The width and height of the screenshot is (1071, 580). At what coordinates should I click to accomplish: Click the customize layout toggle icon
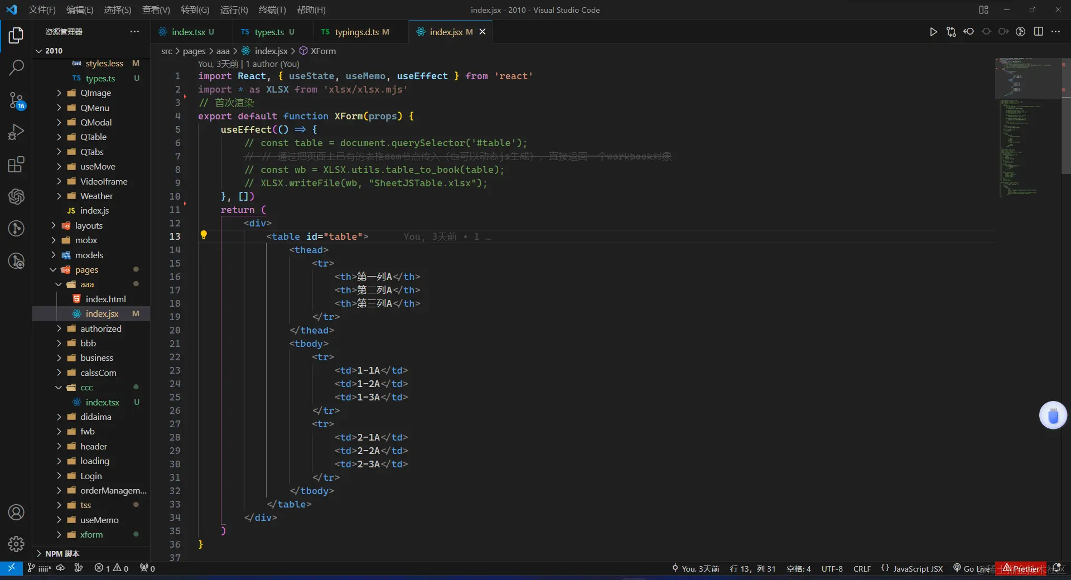[983, 10]
